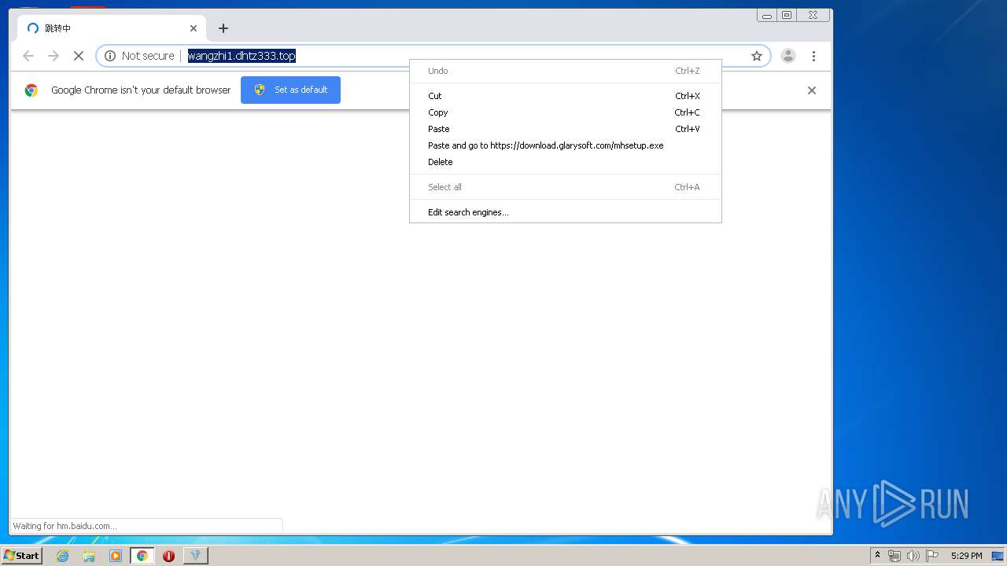Screen dimensions: 1007x566
Task: Click the 5:29 PM clock
Action: pos(966,556)
